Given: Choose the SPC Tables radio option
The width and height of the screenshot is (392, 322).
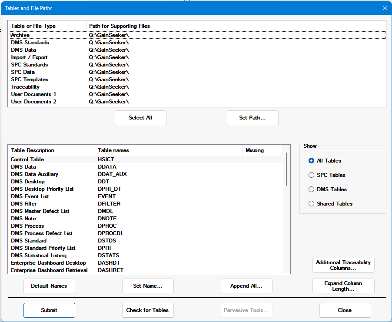Looking at the screenshot, I should coord(311,175).
